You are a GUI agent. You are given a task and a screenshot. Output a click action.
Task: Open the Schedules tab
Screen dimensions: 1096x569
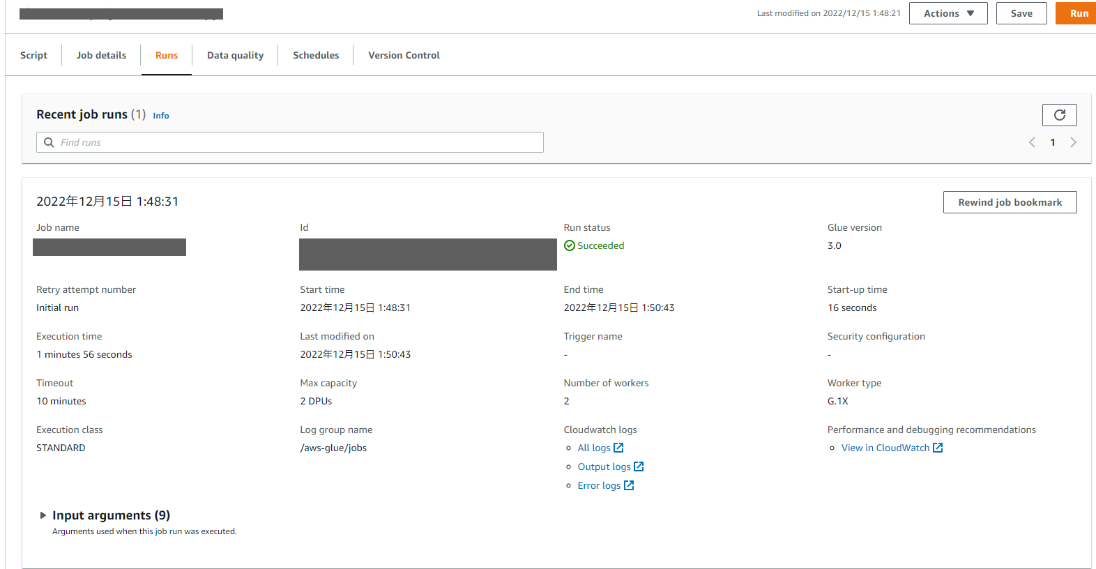(x=316, y=55)
